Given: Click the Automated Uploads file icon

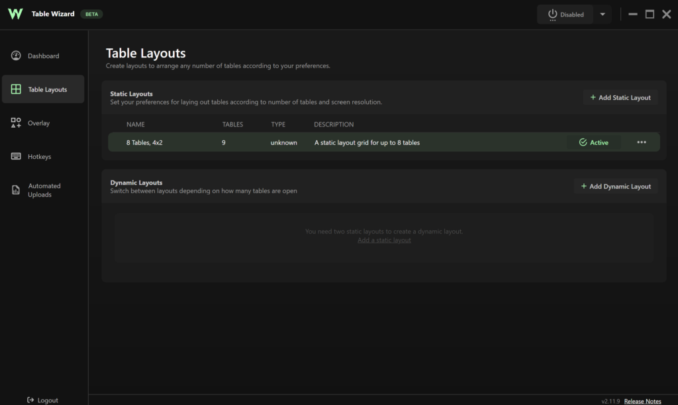Looking at the screenshot, I should [16, 190].
